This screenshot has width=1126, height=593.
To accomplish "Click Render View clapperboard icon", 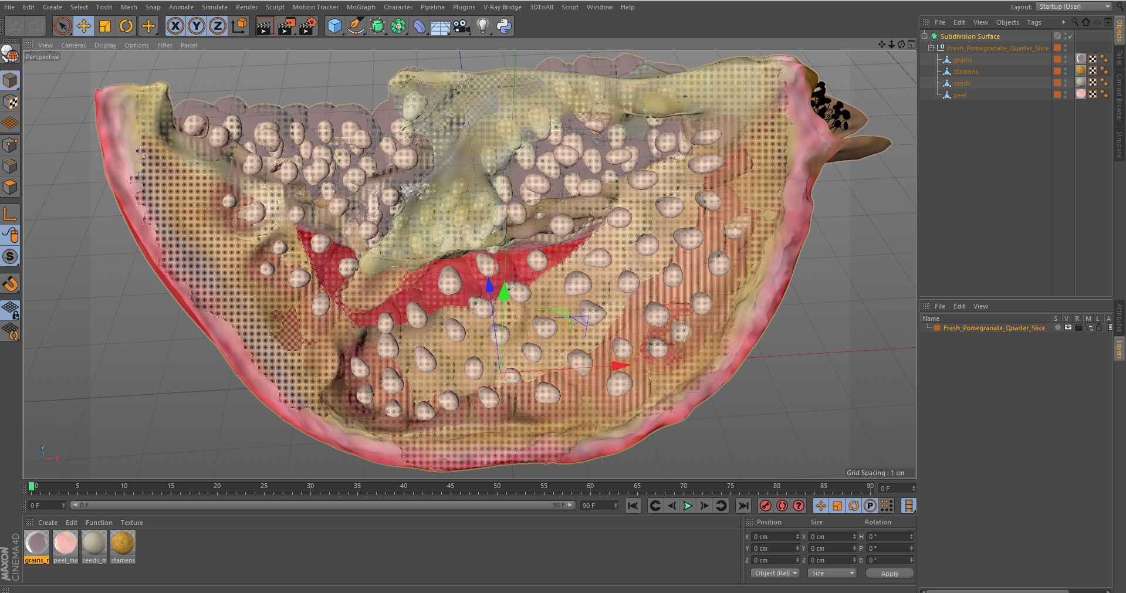I will pos(264,26).
